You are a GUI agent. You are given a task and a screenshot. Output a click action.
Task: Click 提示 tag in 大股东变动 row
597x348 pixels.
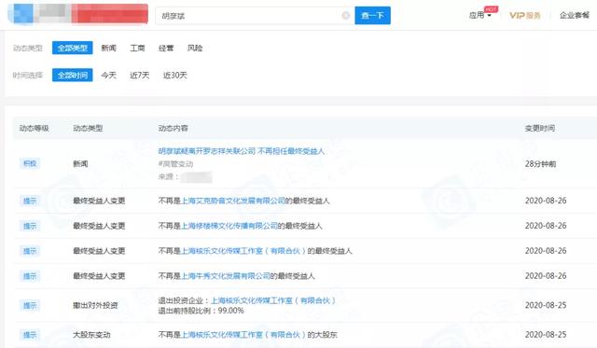point(30,335)
